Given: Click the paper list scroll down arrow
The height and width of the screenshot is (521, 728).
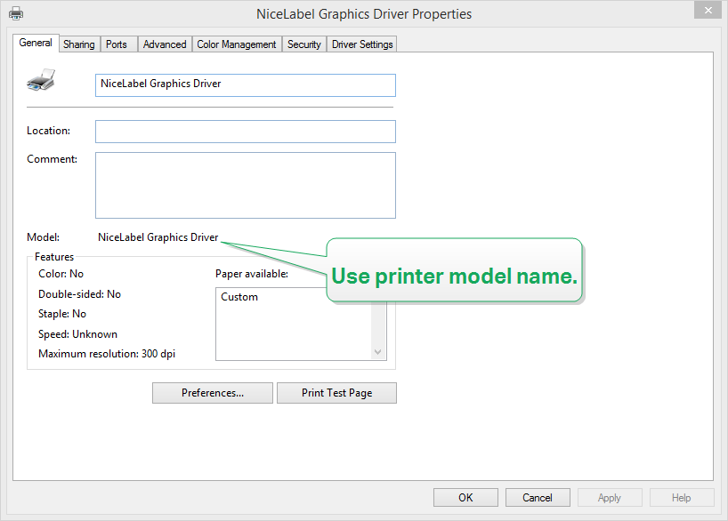Looking at the screenshot, I should coord(379,352).
